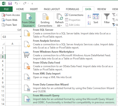Select row 14 header
Viewport: 118px width, 106px height.
click(x=3, y=104)
